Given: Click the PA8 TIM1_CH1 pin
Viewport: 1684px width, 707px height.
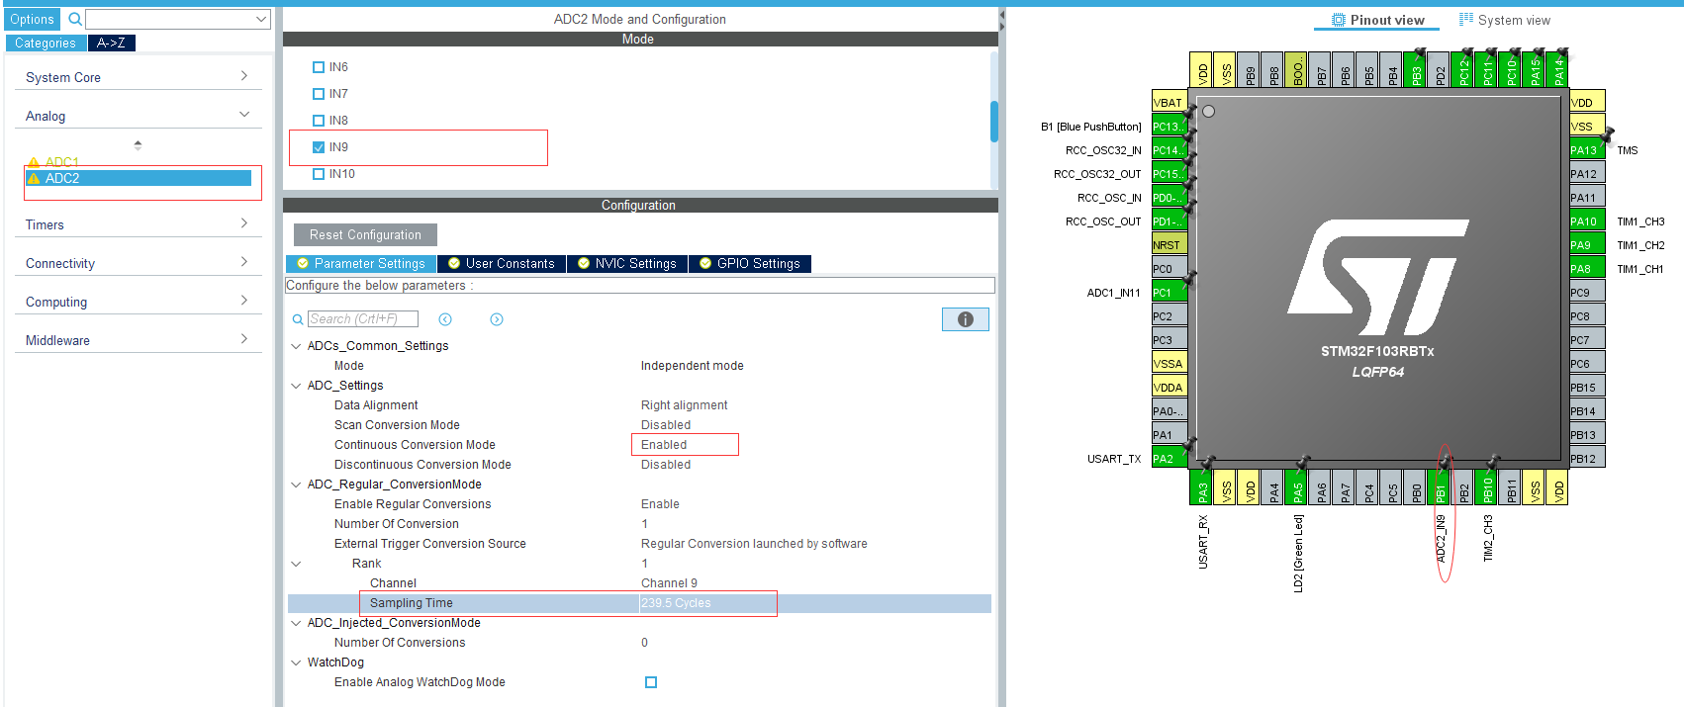Looking at the screenshot, I should click(1586, 269).
